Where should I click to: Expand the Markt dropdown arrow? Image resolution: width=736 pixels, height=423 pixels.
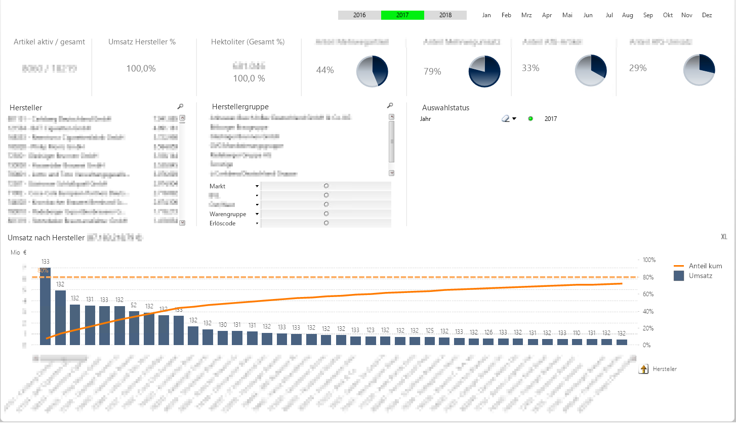coord(257,187)
